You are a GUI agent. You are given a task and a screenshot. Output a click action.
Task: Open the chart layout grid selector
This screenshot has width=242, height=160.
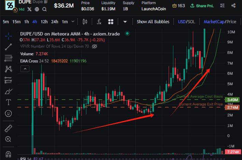coord(111,22)
